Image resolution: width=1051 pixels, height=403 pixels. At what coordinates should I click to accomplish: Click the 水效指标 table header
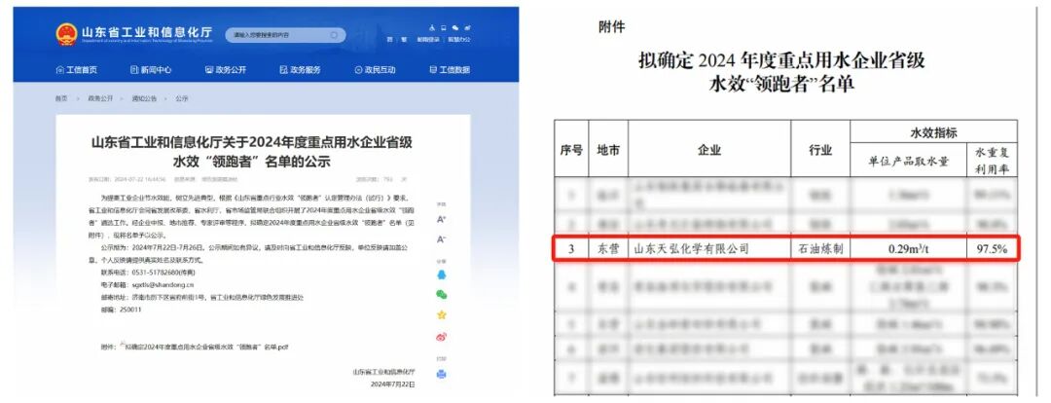tap(933, 132)
